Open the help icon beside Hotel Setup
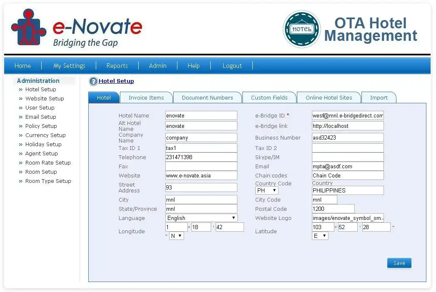Viewport: 436px width, 292px height. [x=93, y=81]
